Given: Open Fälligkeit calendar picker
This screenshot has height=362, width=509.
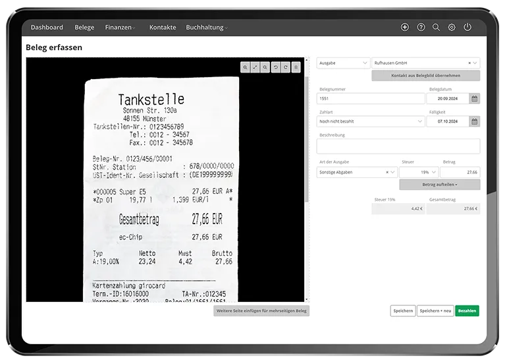Looking at the screenshot, I should (x=474, y=121).
